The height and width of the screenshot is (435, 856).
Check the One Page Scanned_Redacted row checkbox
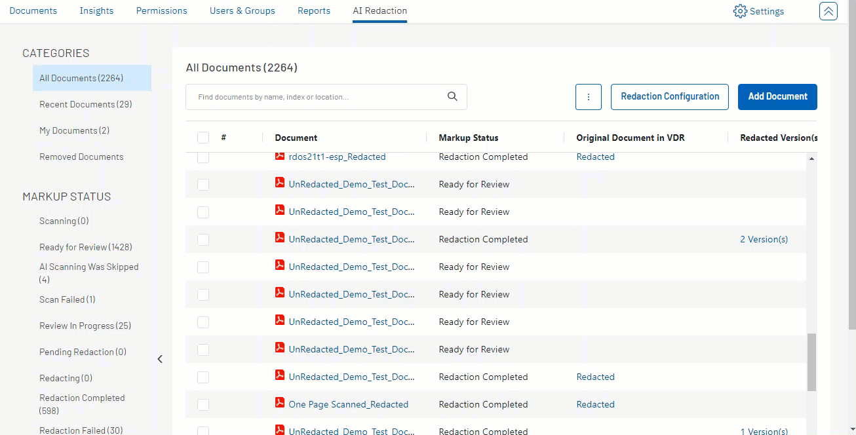[203, 405]
